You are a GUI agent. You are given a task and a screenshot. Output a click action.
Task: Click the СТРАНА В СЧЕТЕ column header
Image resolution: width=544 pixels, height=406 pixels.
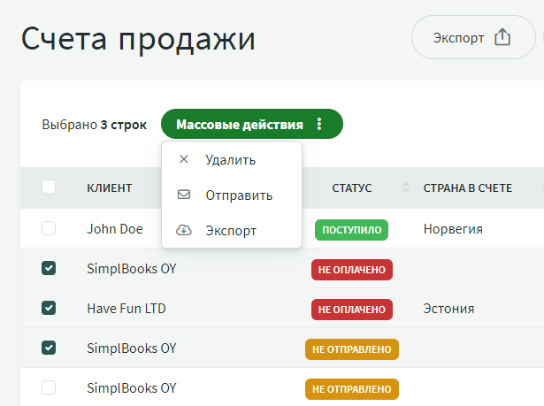point(468,188)
